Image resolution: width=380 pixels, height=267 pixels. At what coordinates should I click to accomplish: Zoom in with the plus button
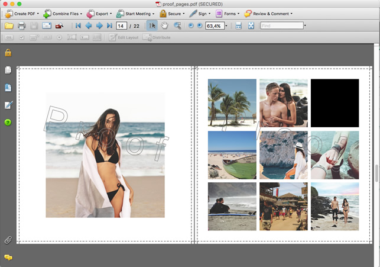pyautogui.click(x=200, y=25)
